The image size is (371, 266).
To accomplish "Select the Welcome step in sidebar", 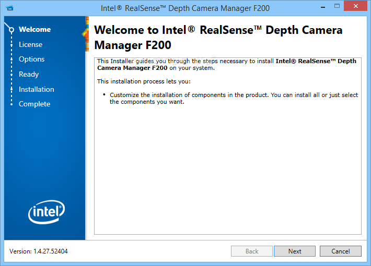I will point(35,29).
